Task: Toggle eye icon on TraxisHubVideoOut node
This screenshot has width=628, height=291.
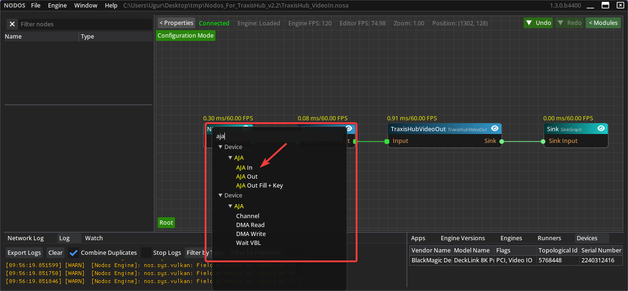Action: tap(494, 128)
